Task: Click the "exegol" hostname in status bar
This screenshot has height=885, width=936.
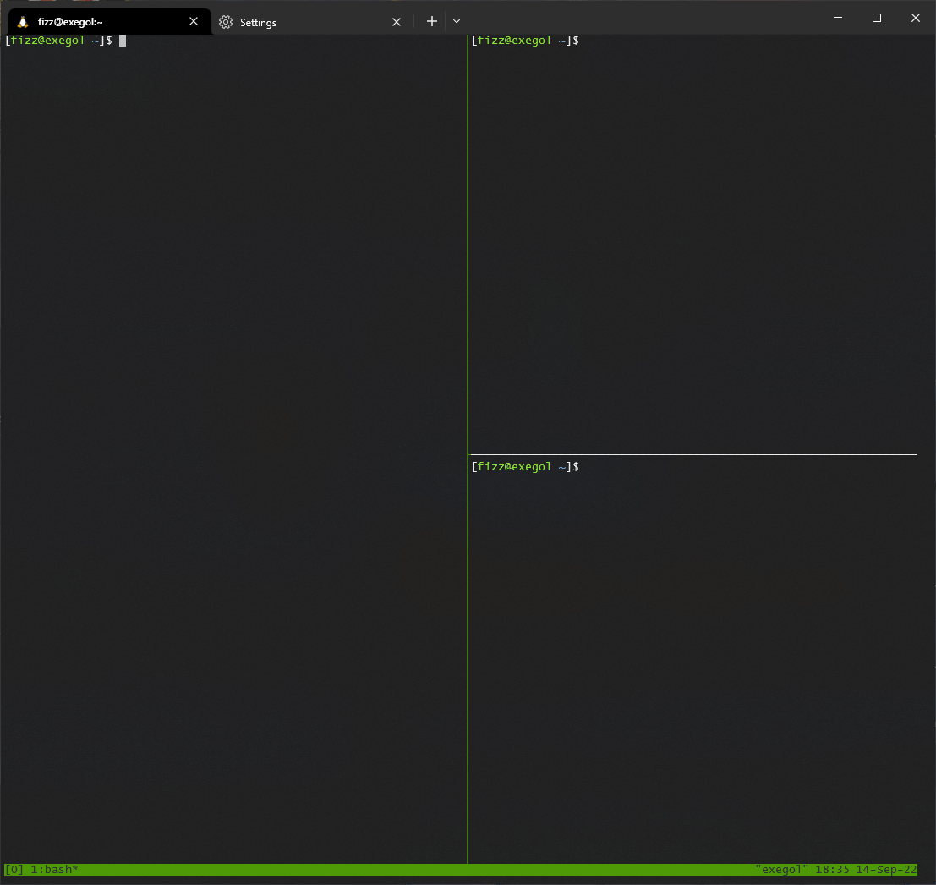Action: [781, 870]
